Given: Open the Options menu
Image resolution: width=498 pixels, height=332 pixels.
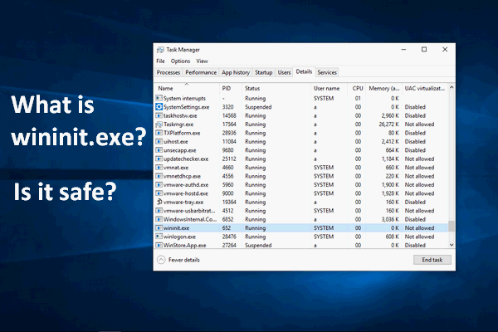Looking at the screenshot, I should tap(180, 61).
